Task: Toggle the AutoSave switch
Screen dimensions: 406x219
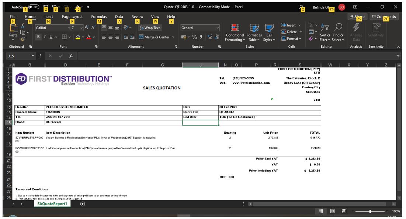Action: click(x=34, y=7)
